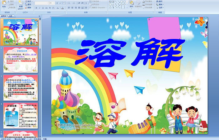This screenshot has height=140, width=219.
Task: Click the Numbering list icon
Action: click(74, 3)
